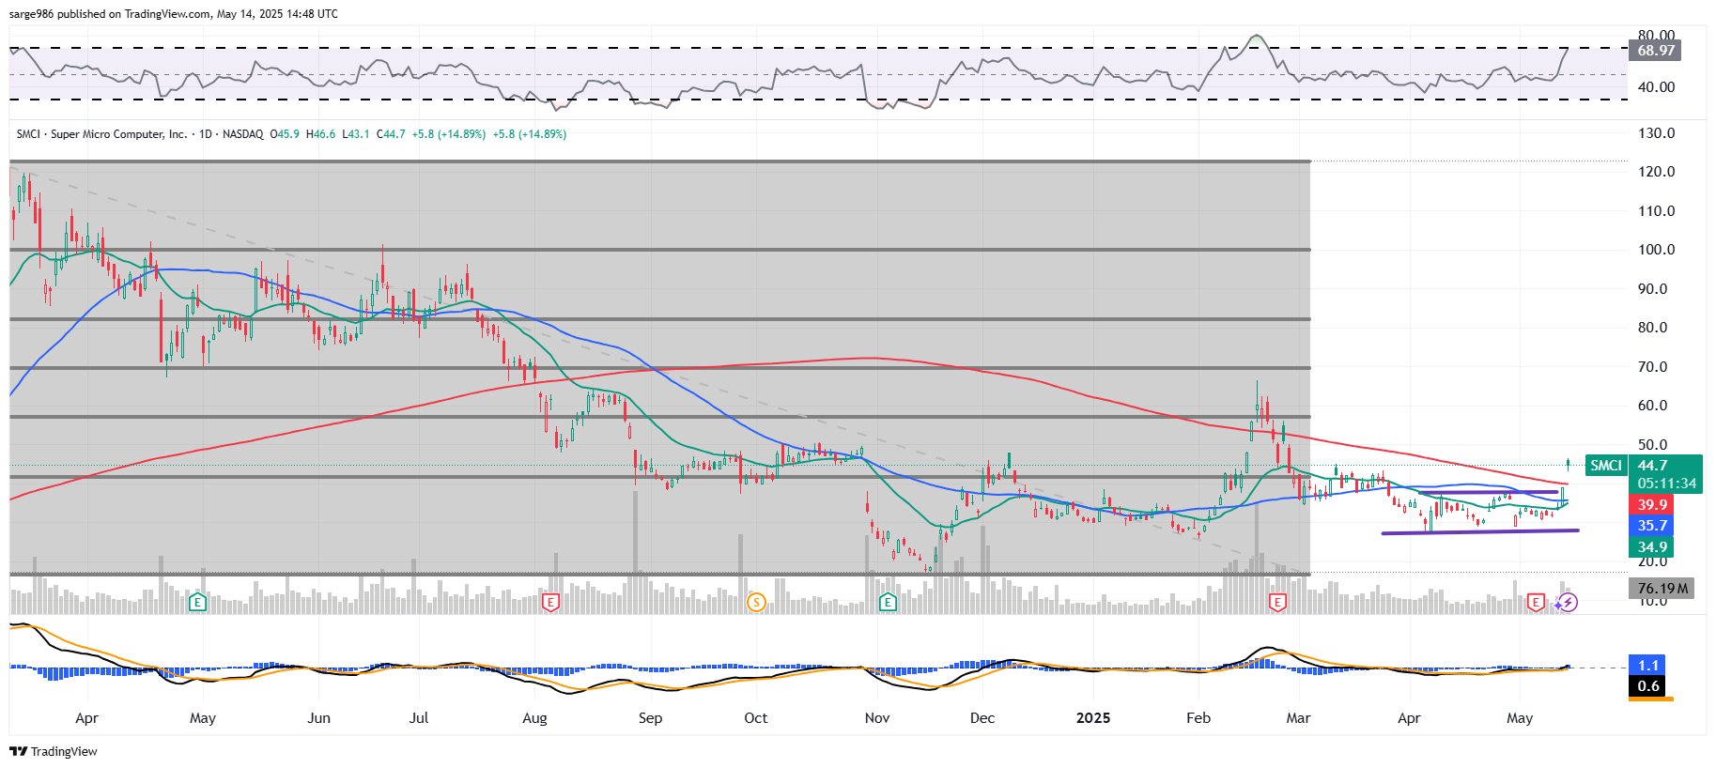Image resolution: width=1716 pixels, height=768 pixels.
Task: Click the red 39.9 moving average label
Action: (1652, 505)
